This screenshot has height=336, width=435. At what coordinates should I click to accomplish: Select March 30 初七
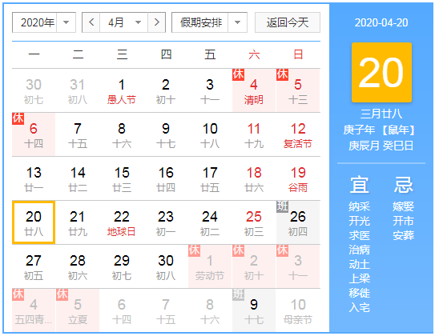[34, 90]
